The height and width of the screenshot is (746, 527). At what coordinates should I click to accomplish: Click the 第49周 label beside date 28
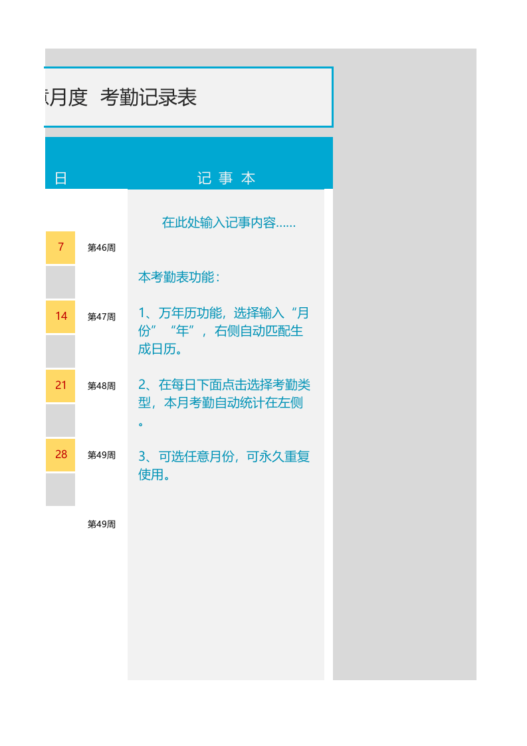click(101, 455)
